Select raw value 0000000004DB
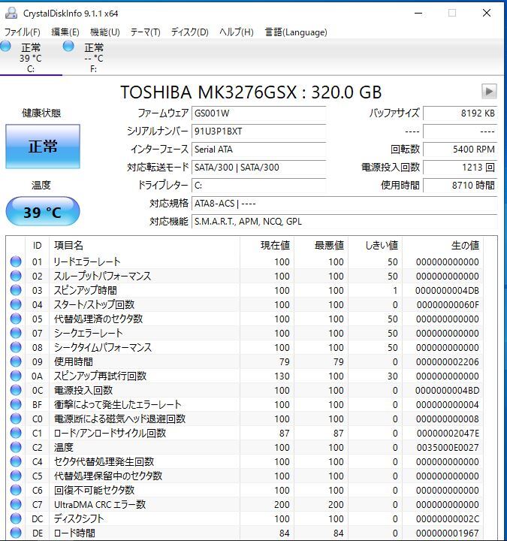 point(448,291)
